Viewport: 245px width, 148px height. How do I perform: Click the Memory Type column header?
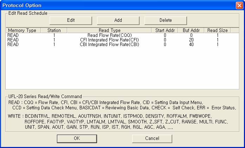(x=22, y=31)
